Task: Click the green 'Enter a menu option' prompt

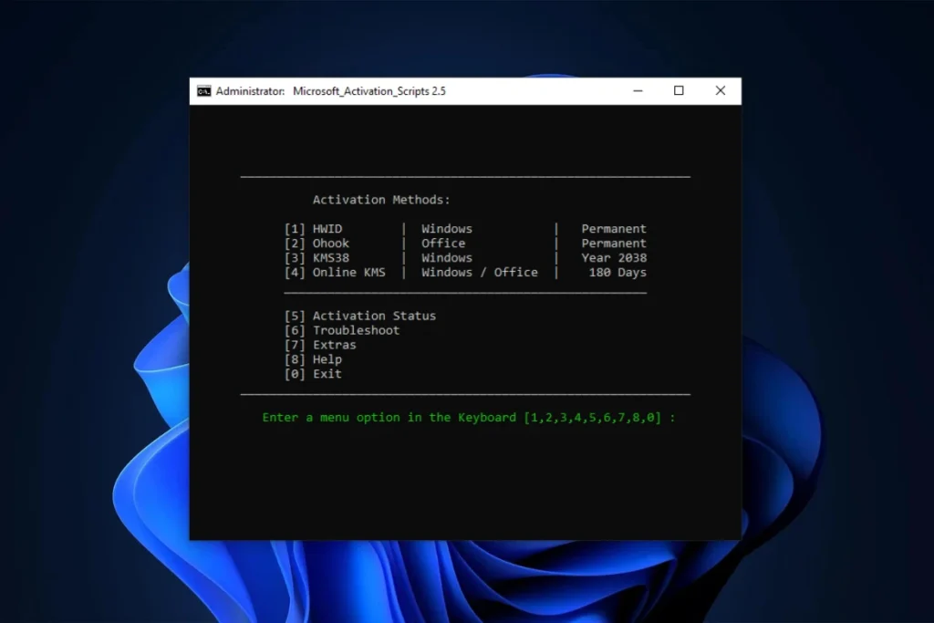Action: (469, 418)
